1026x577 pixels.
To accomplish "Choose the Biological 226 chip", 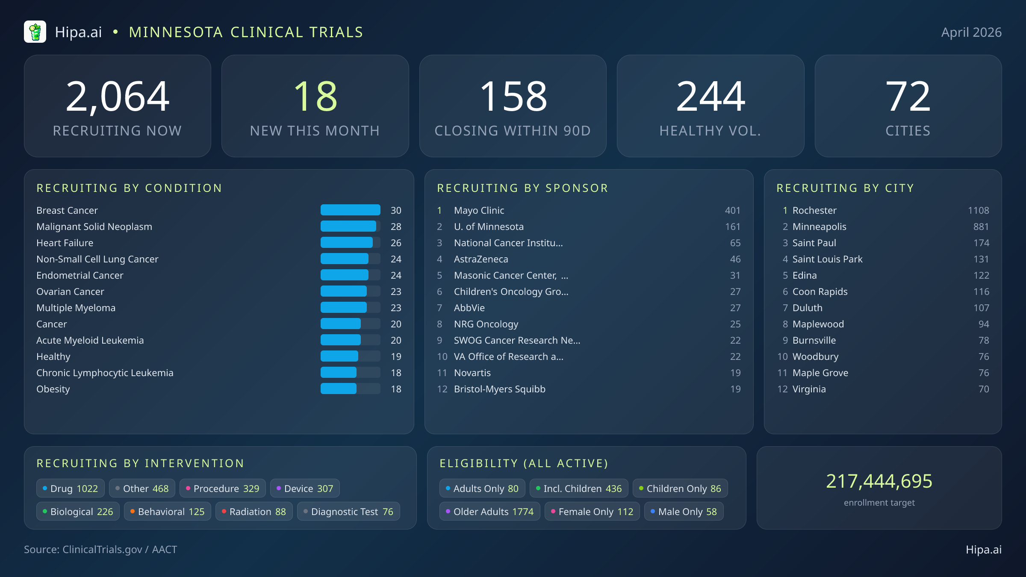I will 78,512.
